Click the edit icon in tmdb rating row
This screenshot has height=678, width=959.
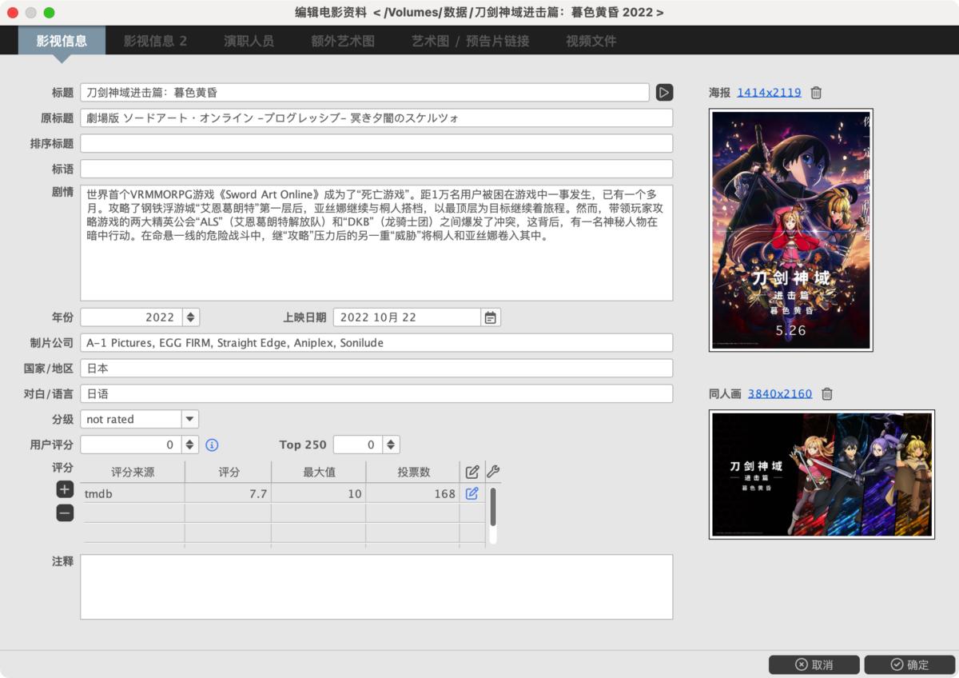(x=472, y=493)
